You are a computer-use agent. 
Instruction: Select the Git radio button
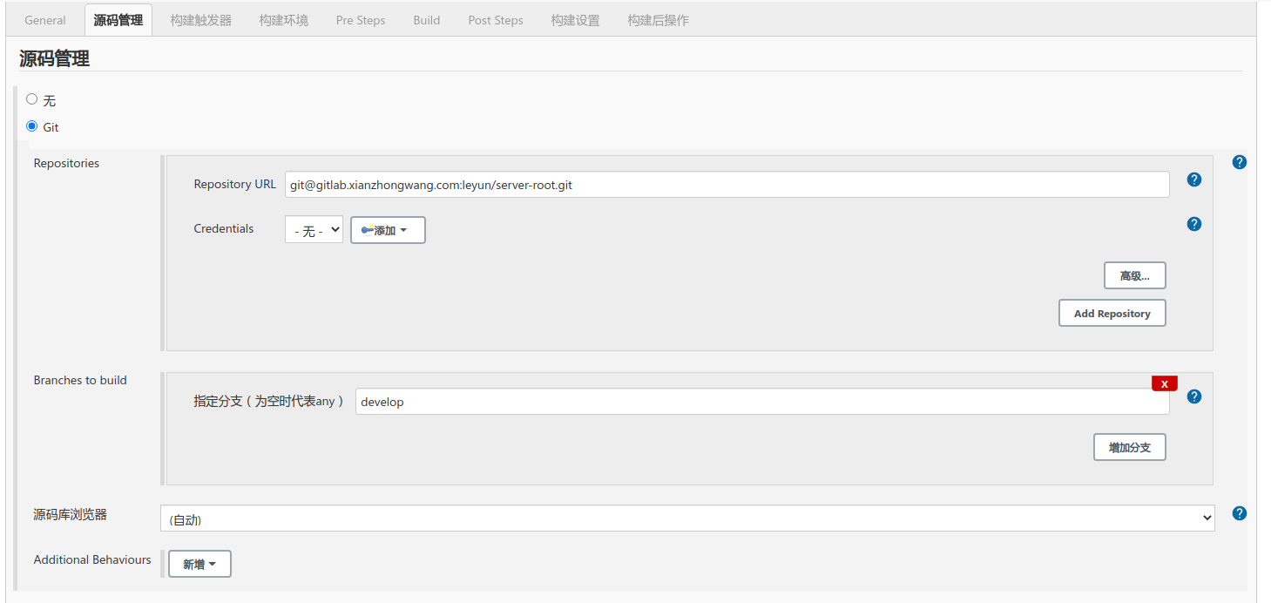[x=32, y=125]
